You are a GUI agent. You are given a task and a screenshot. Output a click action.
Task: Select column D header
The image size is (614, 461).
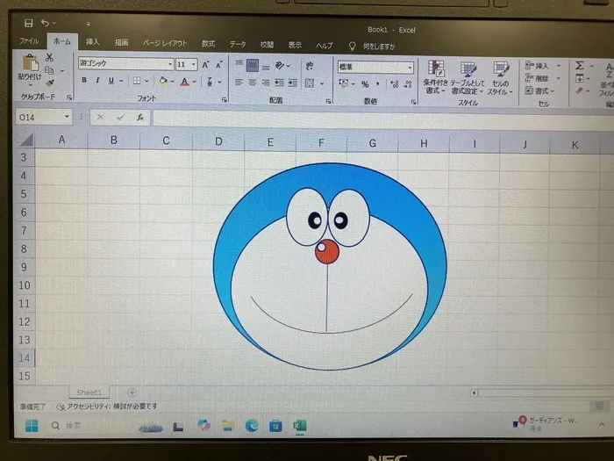tap(218, 141)
